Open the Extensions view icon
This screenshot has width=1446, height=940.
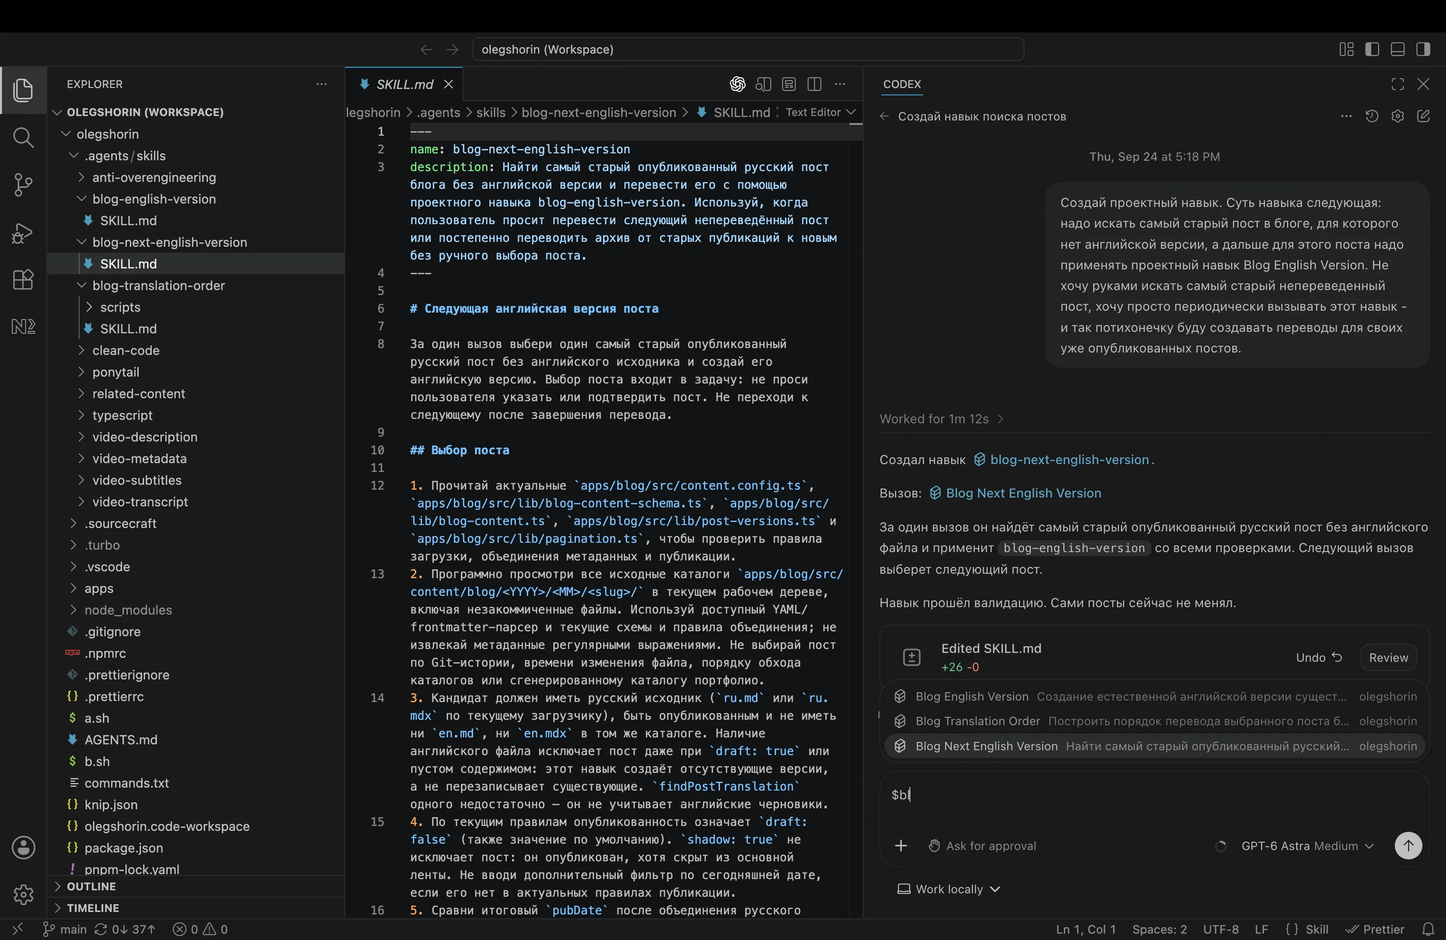tap(23, 279)
